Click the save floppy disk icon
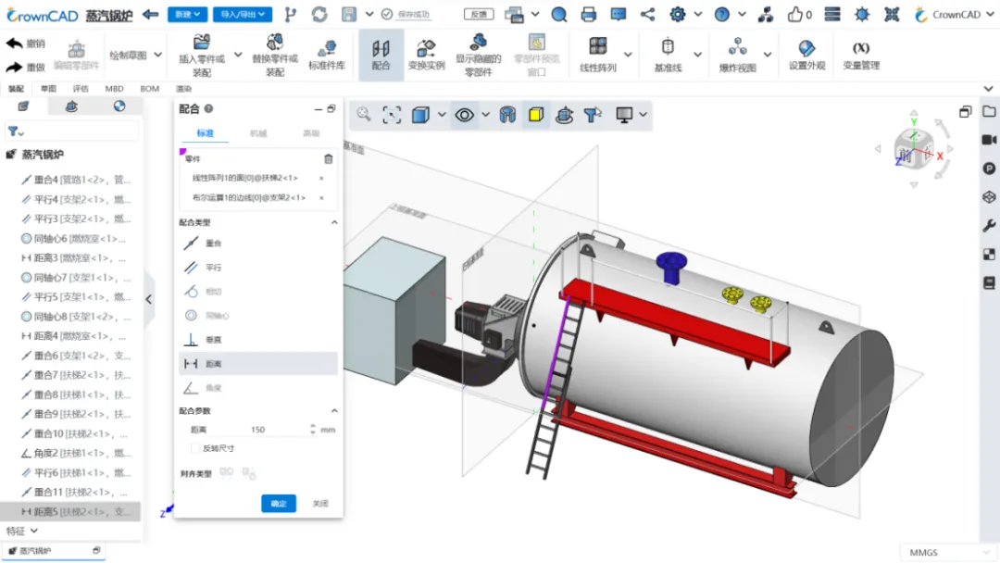The image size is (1000, 563). click(349, 14)
